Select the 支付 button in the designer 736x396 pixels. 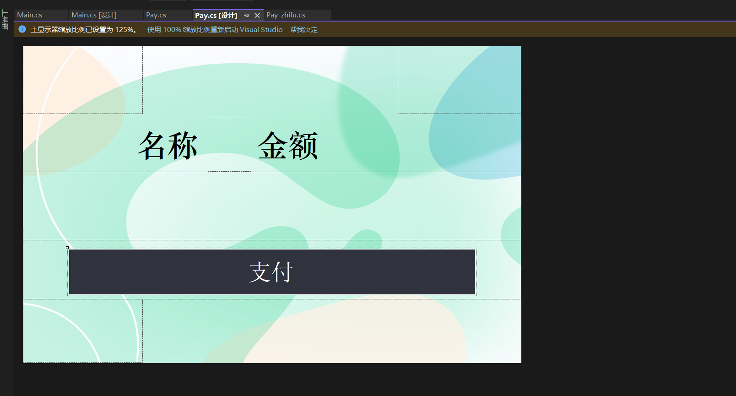(272, 272)
